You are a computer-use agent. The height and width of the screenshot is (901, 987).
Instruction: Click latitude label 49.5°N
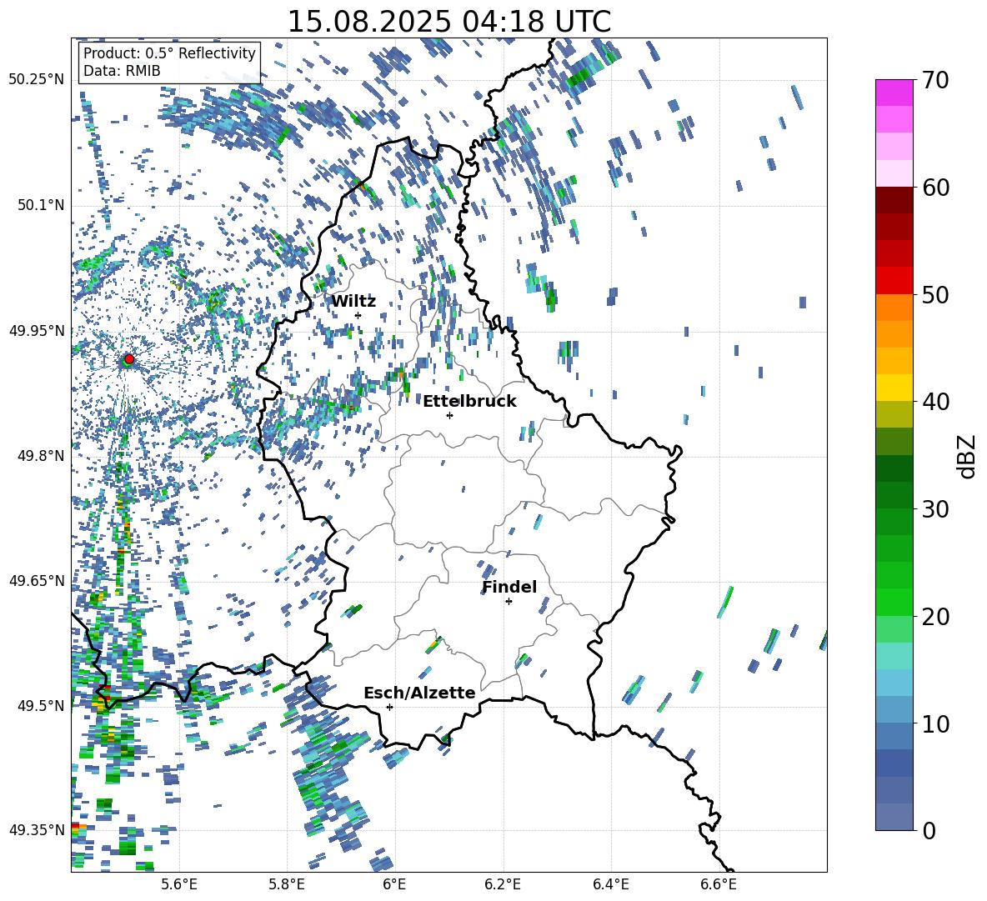[x=40, y=705]
